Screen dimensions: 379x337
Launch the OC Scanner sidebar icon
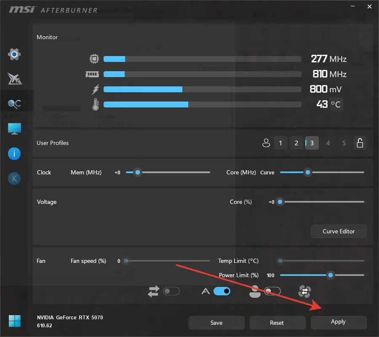pyautogui.click(x=14, y=104)
